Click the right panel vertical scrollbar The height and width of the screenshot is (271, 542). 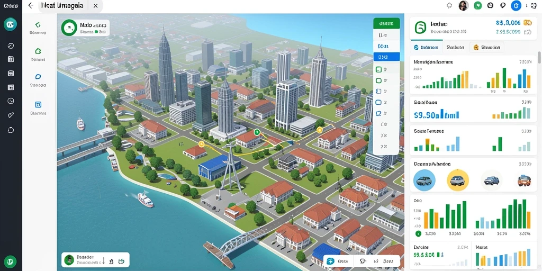coord(539,58)
